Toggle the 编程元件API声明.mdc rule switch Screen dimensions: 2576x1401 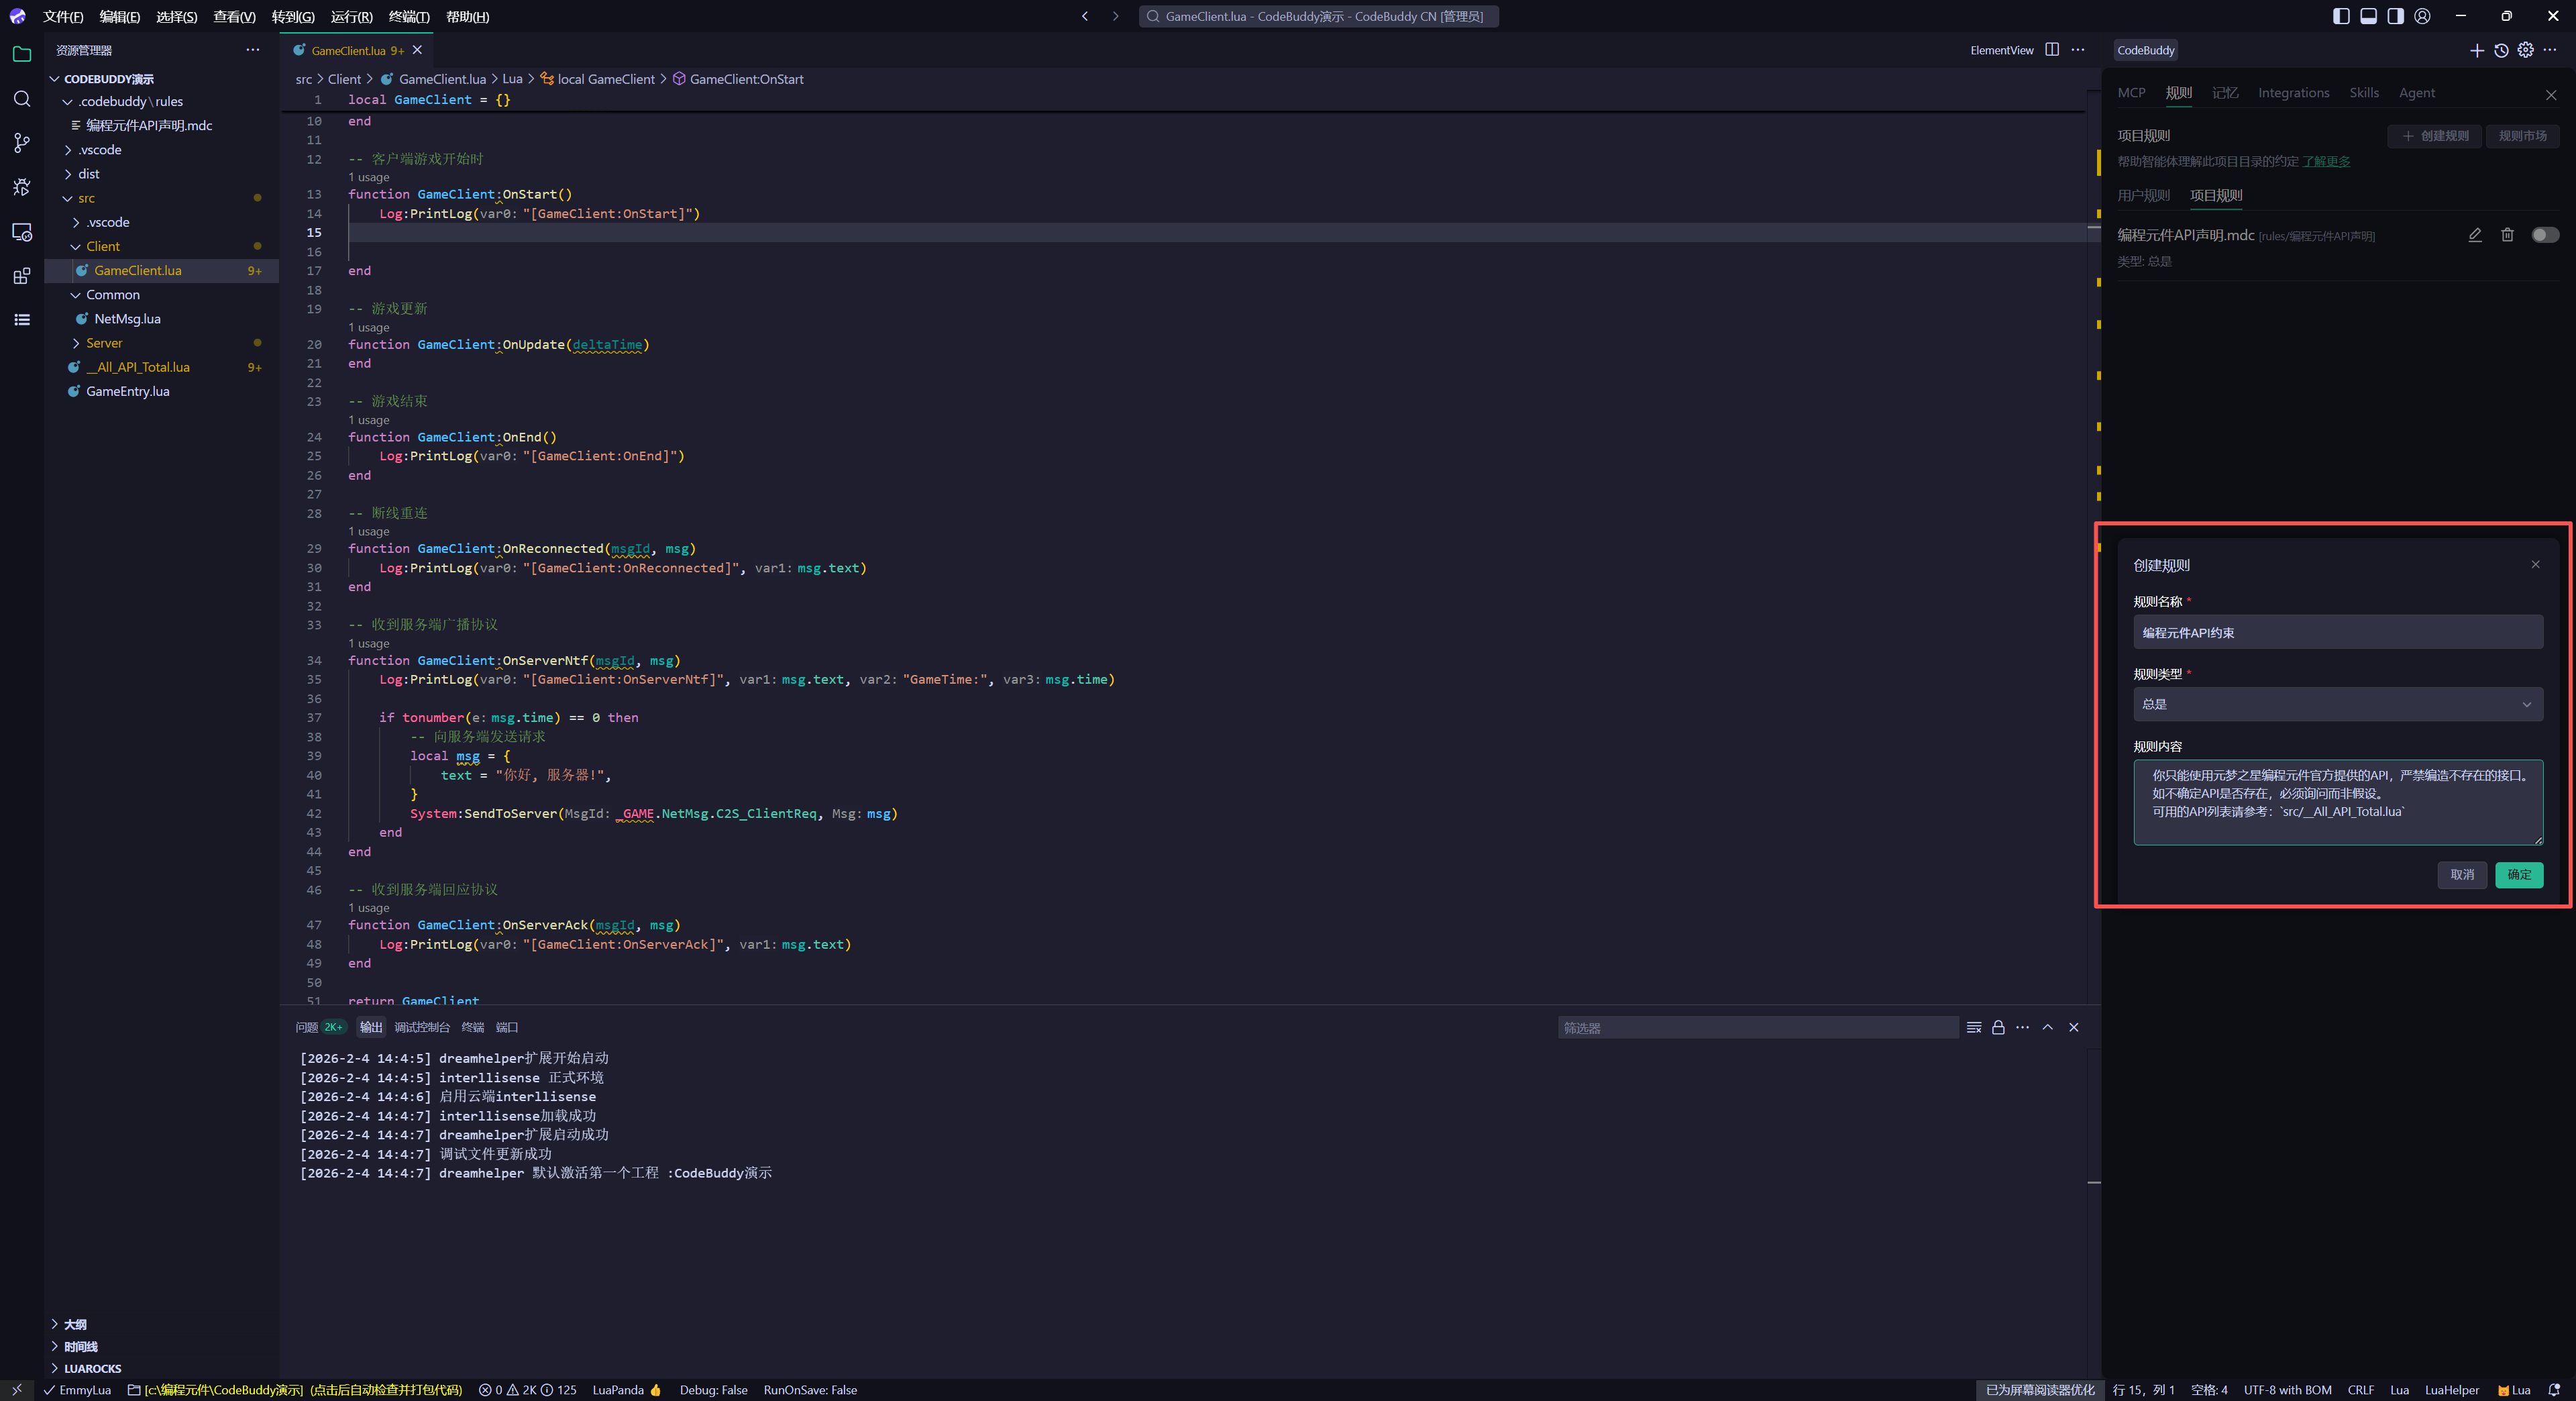point(2545,235)
